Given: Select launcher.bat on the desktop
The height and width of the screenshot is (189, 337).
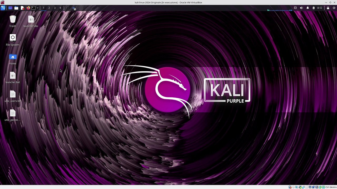Looking at the screenshot, I should pos(13,78).
